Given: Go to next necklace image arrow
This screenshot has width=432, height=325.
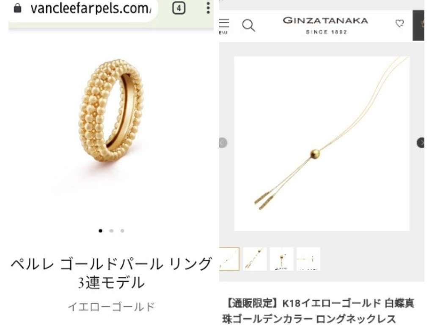Looking at the screenshot, I should (x=421, y=142).
